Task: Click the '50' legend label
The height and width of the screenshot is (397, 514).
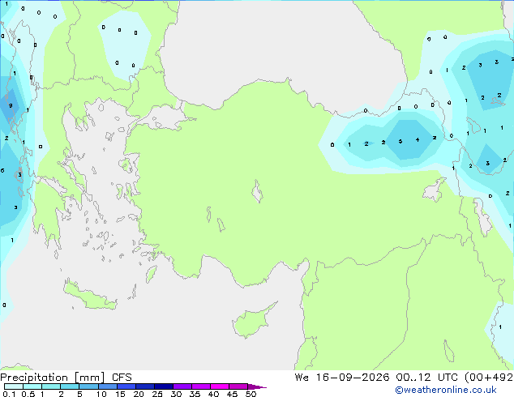Action: point(251,394)
